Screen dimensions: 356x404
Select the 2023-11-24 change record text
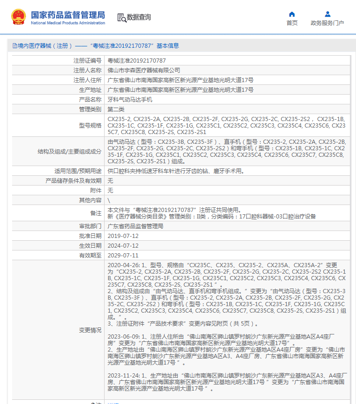coord(227,382)
